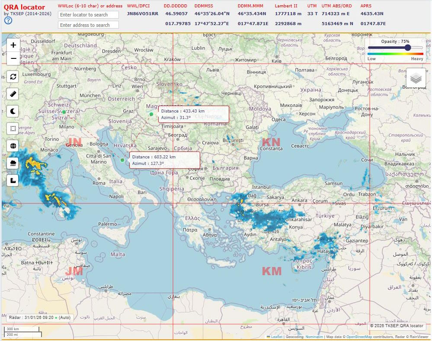Toggle the moon night mode button

point(13,111)
